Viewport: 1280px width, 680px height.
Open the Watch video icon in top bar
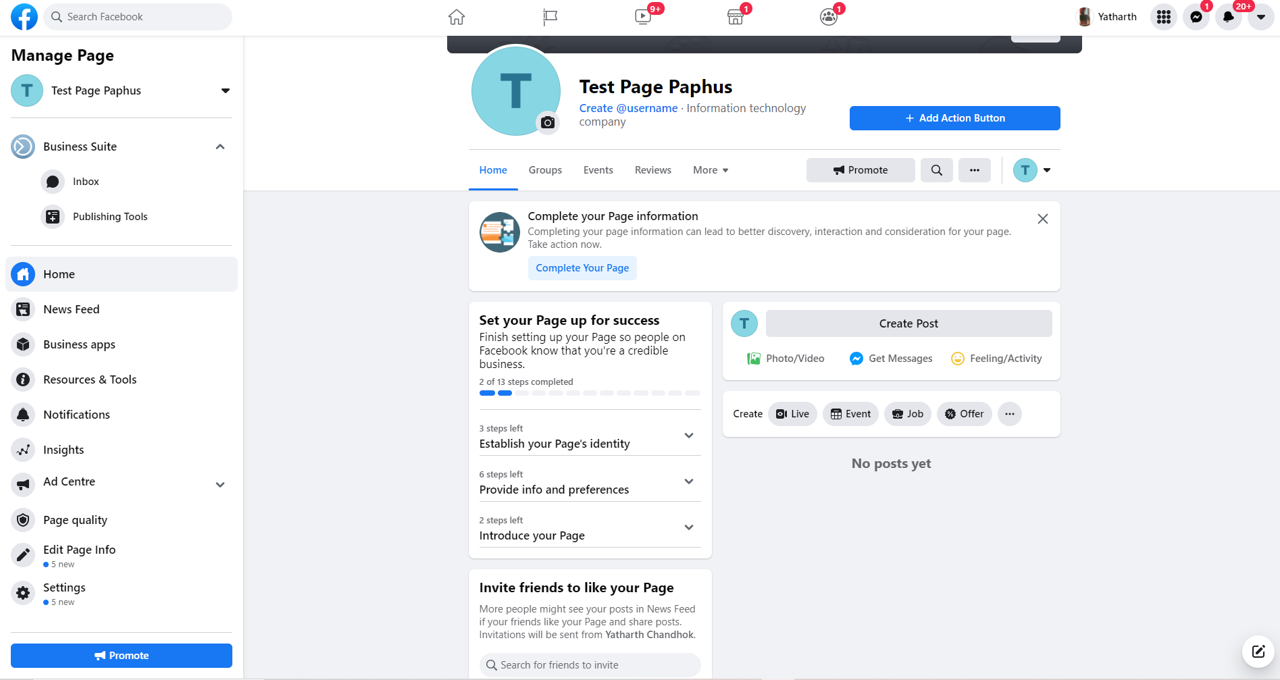[643, 17]
